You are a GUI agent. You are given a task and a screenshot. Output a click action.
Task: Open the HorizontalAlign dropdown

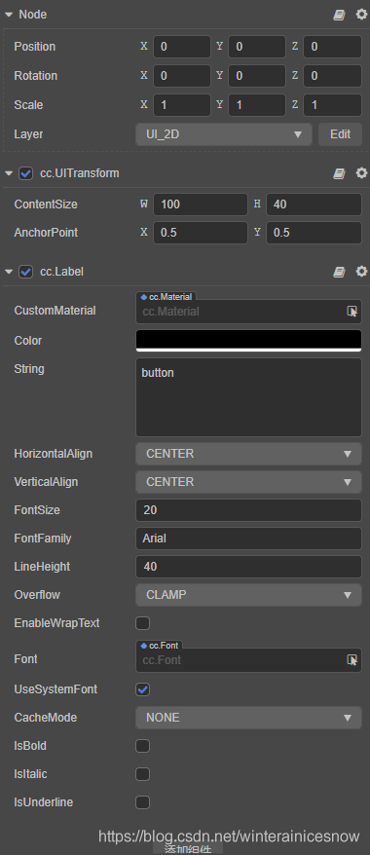[x=248, y=454]
